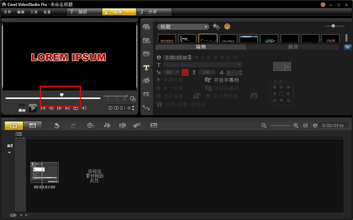Expand the font size 60 dropdown

click(177, 72)
